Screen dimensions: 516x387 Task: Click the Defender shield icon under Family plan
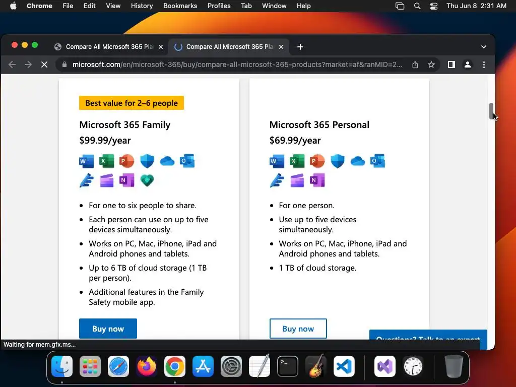[147, 161]
